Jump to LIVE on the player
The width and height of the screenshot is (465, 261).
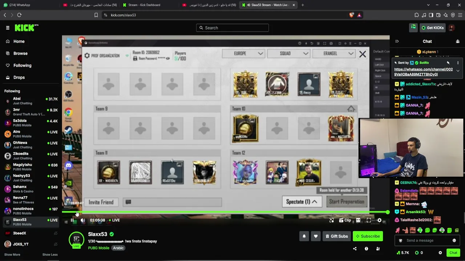tap(114, 220)
